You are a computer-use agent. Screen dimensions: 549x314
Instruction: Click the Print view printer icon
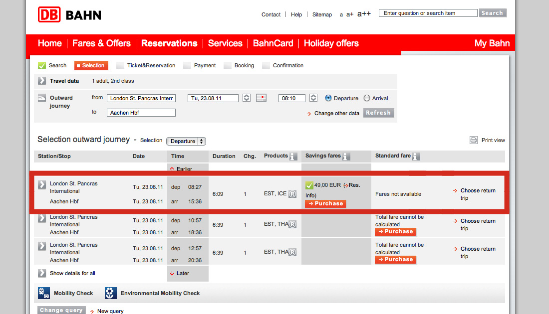click(474, 140)
